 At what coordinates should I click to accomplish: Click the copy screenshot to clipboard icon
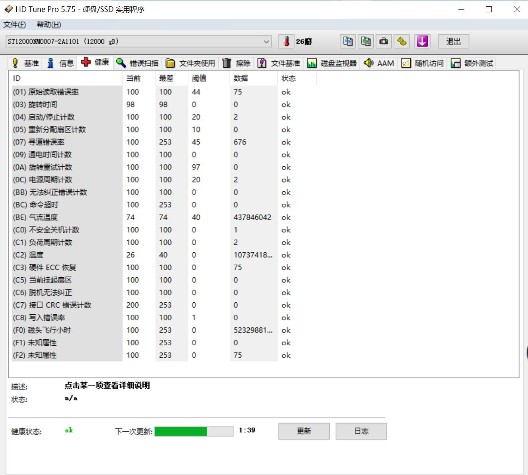click(365, 41)
